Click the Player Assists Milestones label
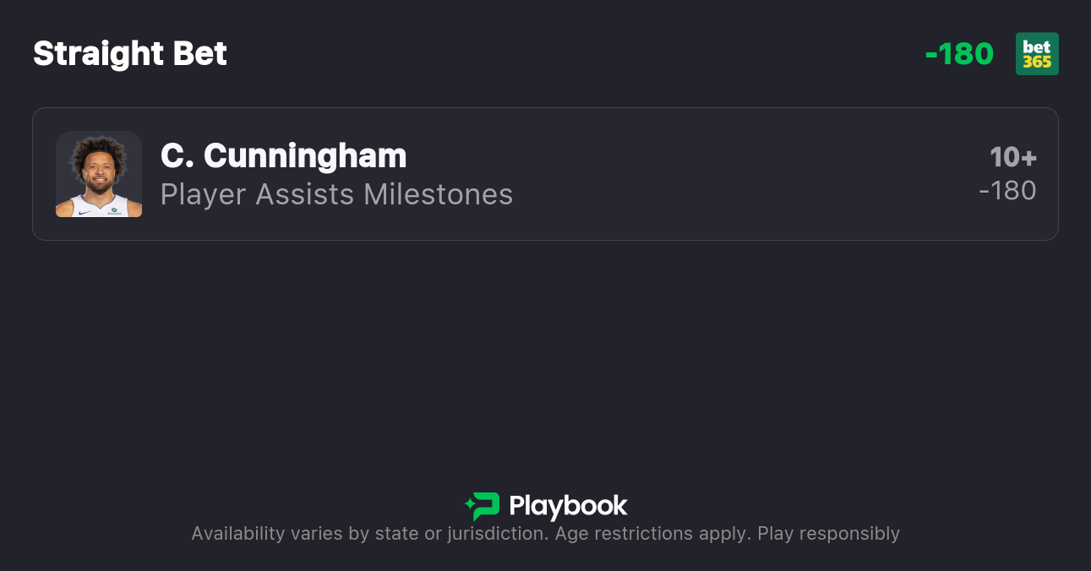 click(x=336, y=194)
